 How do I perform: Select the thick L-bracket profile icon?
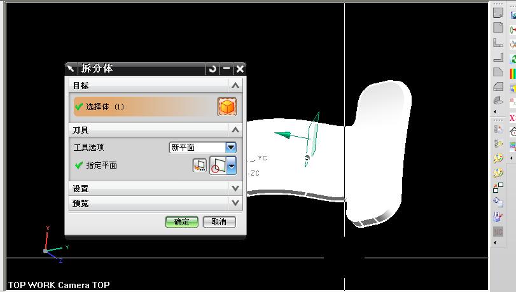pyautogui.click(x=498, y=42)
